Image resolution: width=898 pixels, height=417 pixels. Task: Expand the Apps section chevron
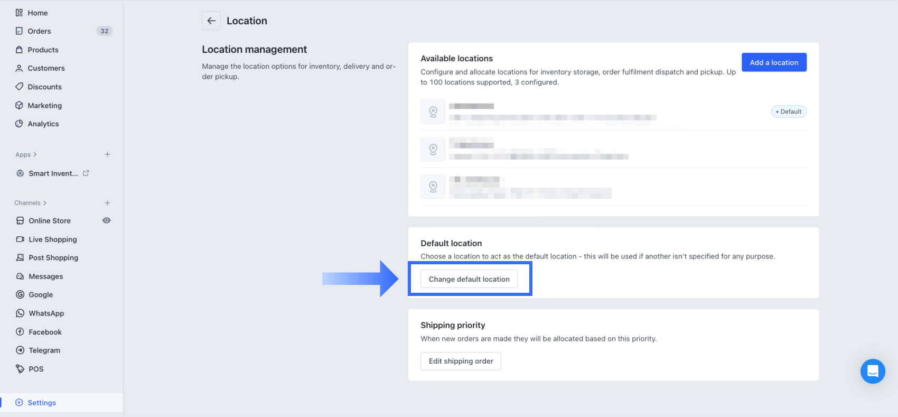tap(35, 154)
